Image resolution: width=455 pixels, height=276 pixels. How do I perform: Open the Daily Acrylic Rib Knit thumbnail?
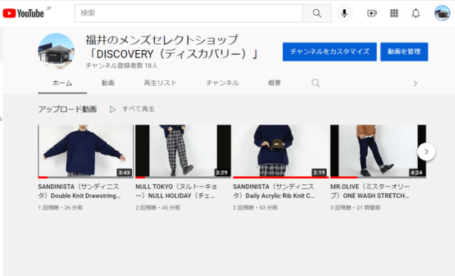click(x=281, y=151)
